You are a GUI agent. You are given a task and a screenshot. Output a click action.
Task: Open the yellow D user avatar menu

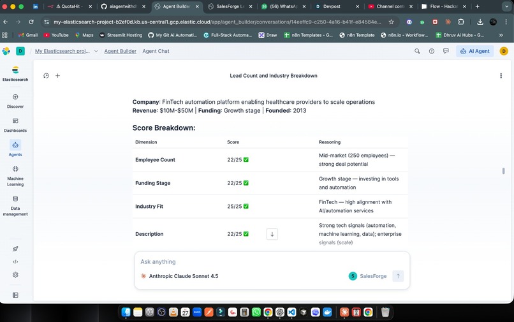(504, 51)
